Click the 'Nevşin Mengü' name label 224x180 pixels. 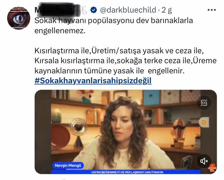click(x=68, y=166)
